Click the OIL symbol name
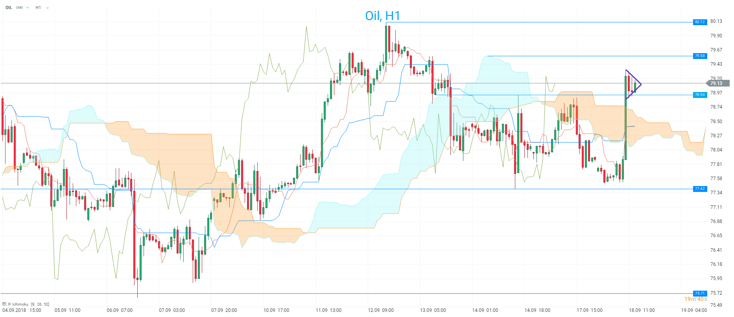Screen dimensions: 734x317 (x=9, y=7)
